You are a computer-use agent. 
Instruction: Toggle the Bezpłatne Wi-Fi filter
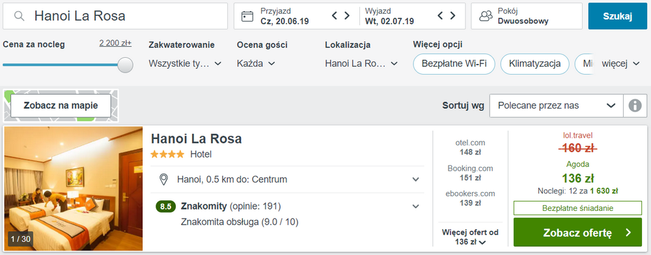pyautogui.click(x=454, y=64)
